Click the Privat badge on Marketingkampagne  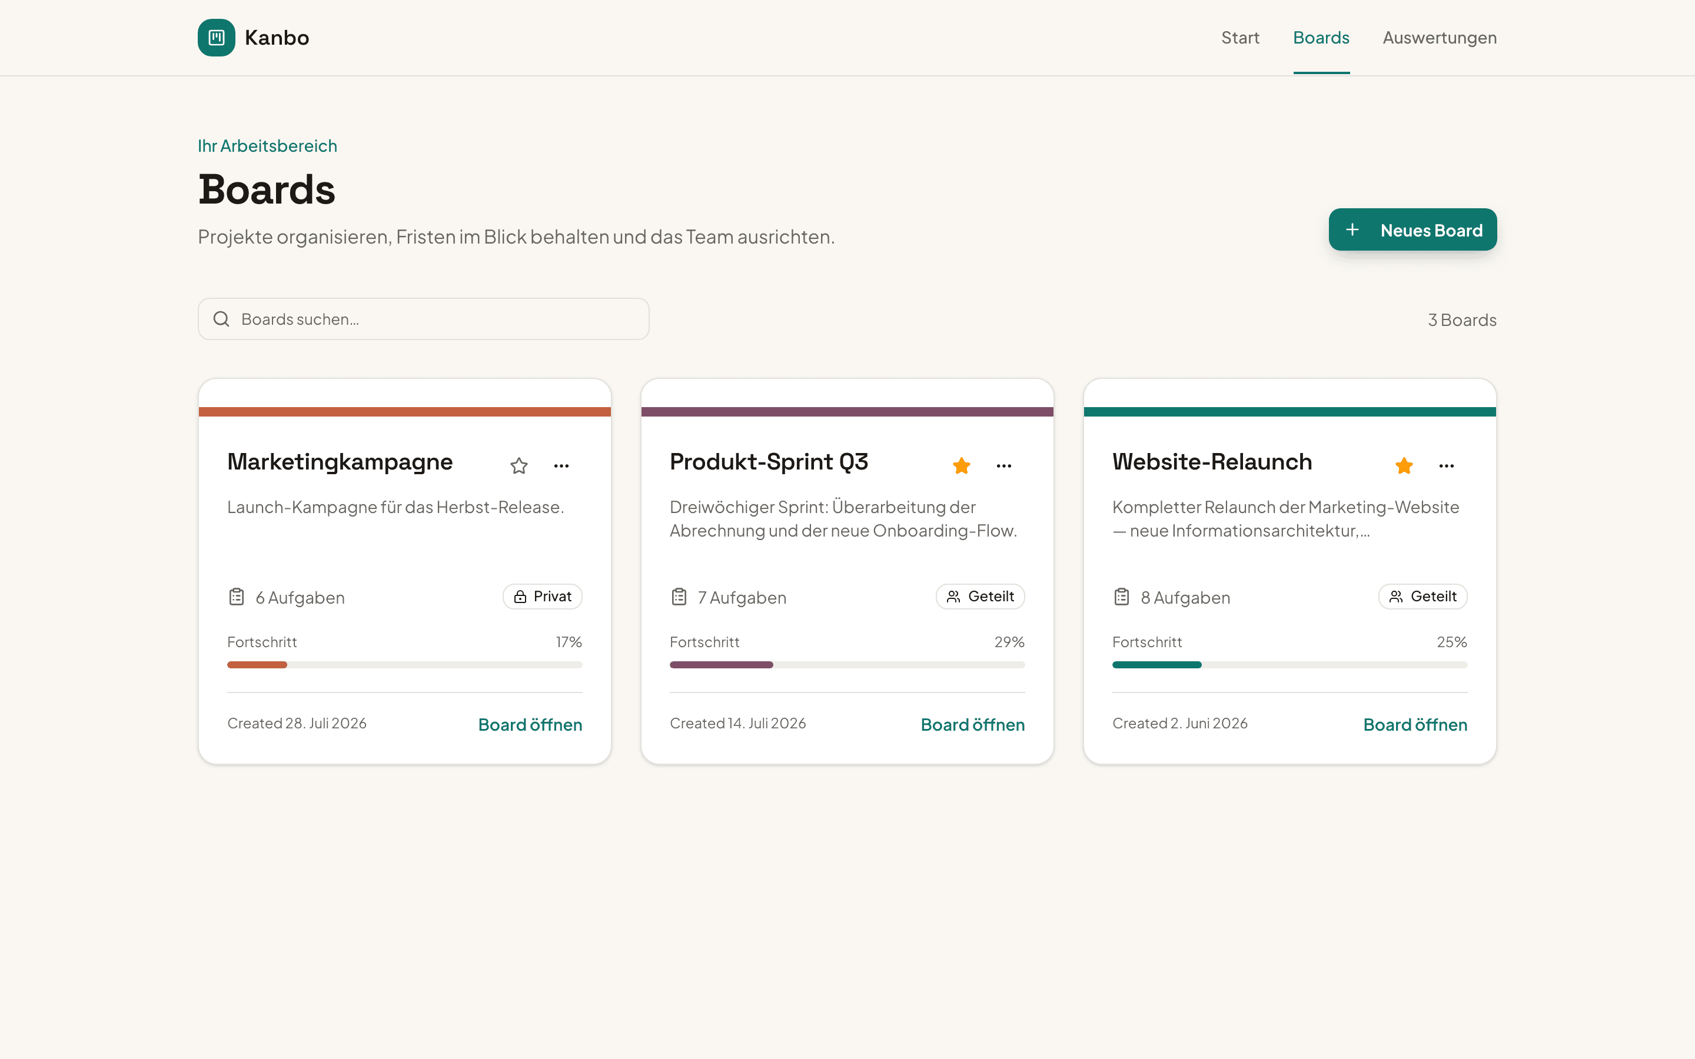click(x=543, y=597)
